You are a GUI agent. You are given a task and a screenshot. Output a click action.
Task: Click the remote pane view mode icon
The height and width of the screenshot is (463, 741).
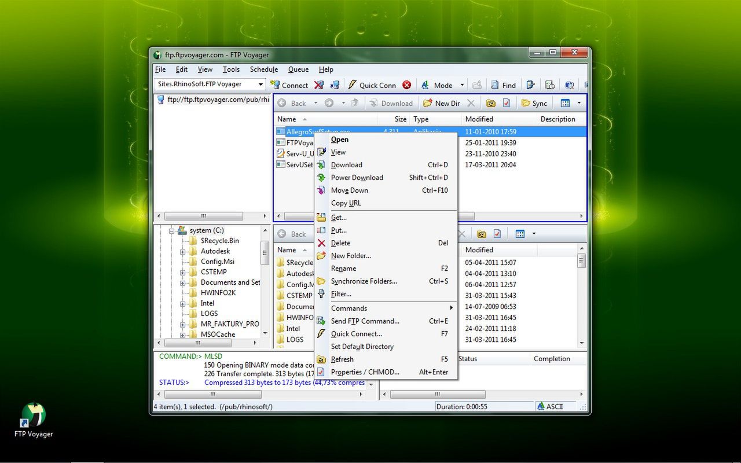click(566, 103)
